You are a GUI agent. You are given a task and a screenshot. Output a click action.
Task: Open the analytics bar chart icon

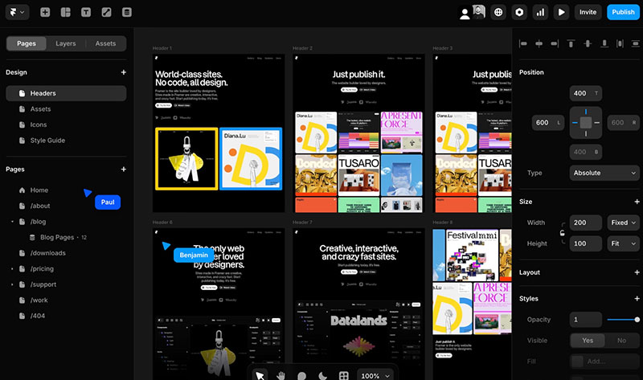[540, 12]
